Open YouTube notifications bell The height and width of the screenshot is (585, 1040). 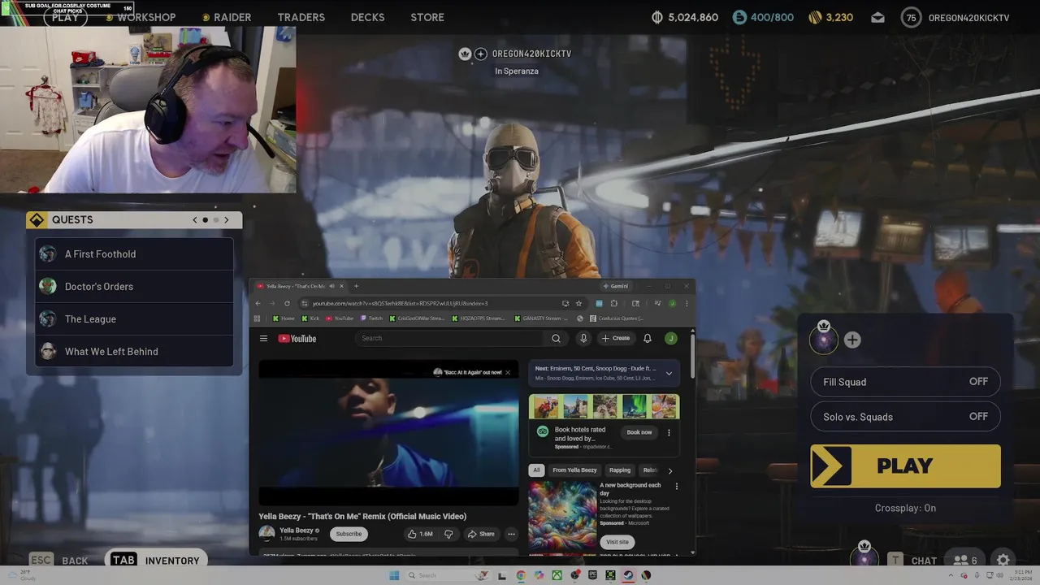648,339
